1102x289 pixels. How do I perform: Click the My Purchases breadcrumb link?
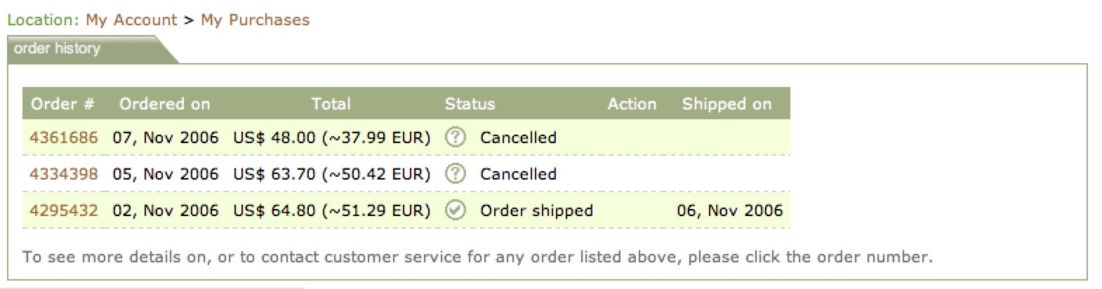point(255,20)
